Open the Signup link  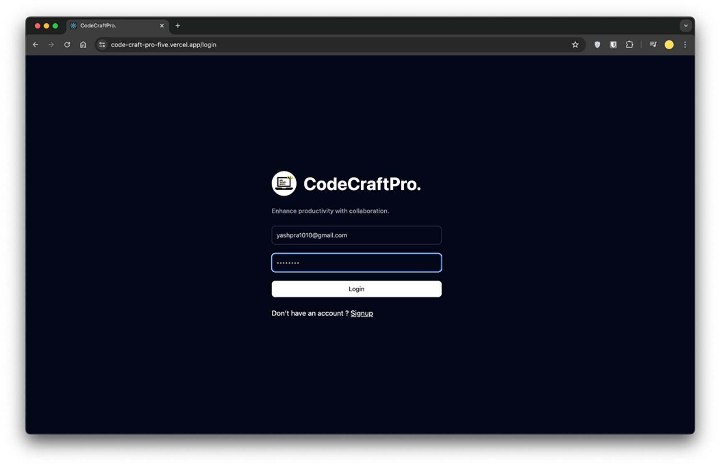pos(361,313)
